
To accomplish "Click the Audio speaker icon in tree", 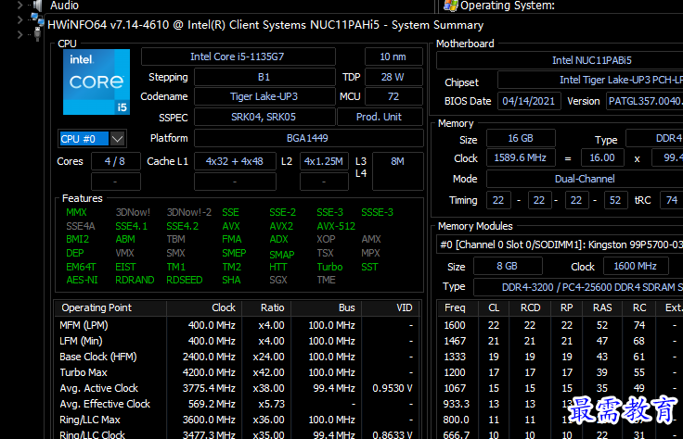I will coord(37,6).
